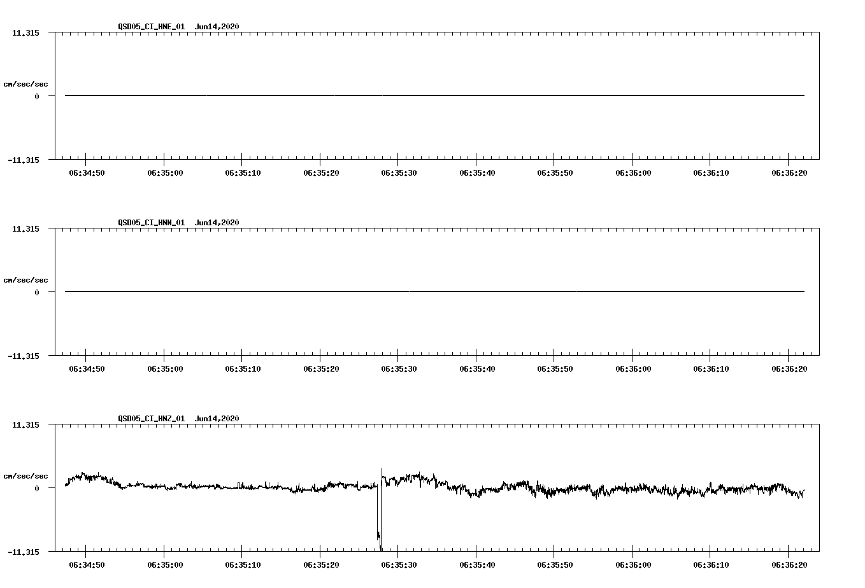Click the 06:35:10 label under the HNZ chart
The image size is (865, 588).
(x=243, y=565)
